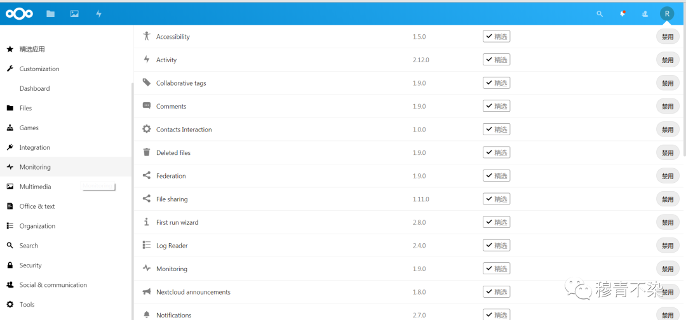The image size is (686, 320).
Task: Disable the Monitoring app
Action: point(668,269)
